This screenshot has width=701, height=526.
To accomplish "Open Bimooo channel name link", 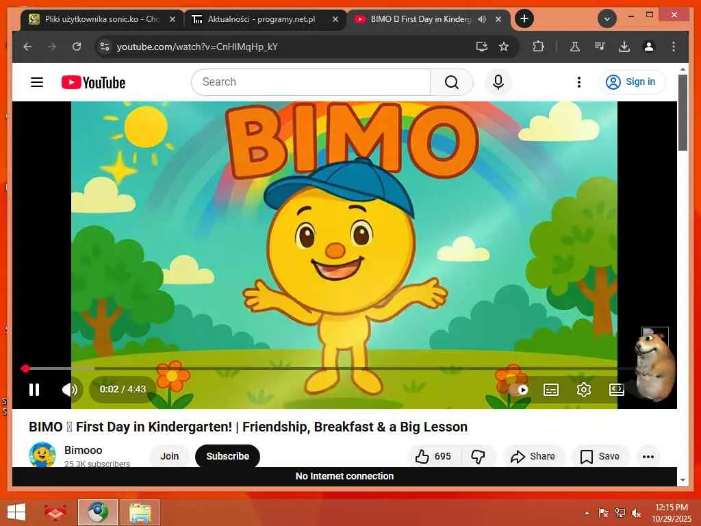I will (x=83, y=450).
